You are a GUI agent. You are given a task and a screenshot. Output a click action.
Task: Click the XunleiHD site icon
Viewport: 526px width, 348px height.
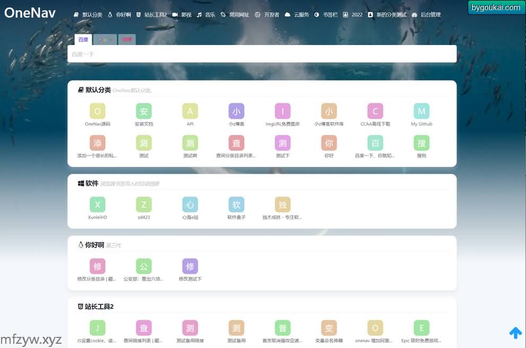click(98, 205)
